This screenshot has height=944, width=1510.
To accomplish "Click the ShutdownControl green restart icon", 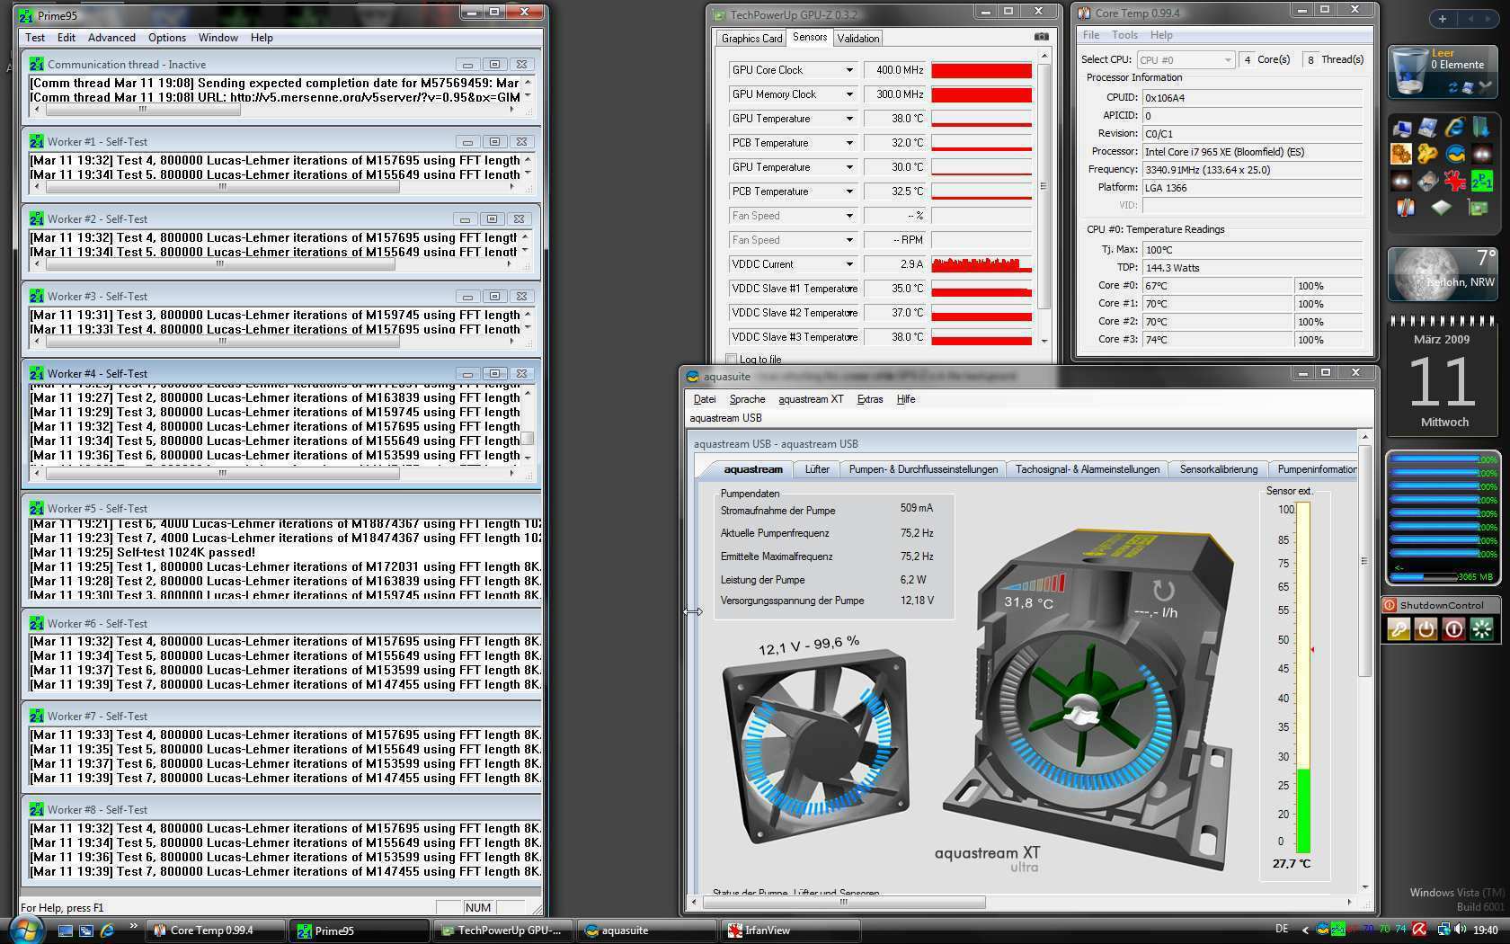I will 1481,629.
